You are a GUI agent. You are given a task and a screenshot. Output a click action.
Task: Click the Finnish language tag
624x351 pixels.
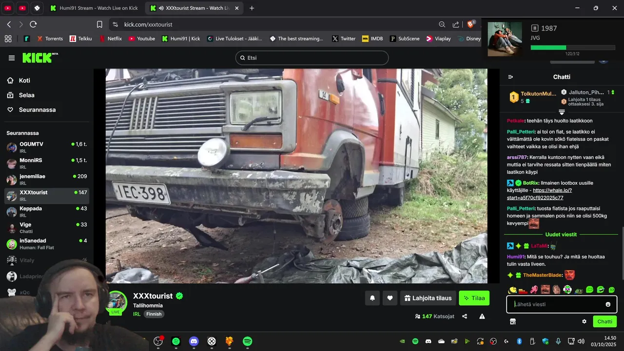(154, 314)
